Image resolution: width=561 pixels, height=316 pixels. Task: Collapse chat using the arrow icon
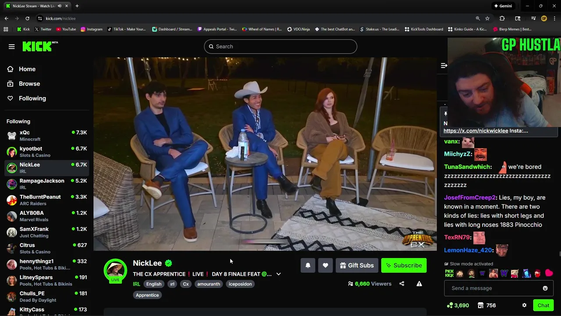tap(444, 65)
